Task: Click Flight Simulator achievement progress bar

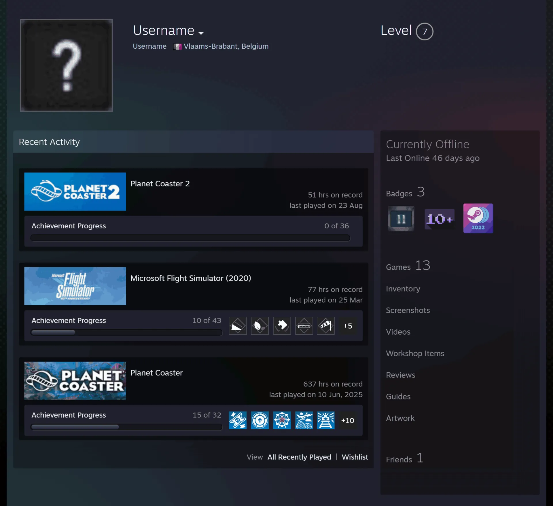Action: coord(126,332)
